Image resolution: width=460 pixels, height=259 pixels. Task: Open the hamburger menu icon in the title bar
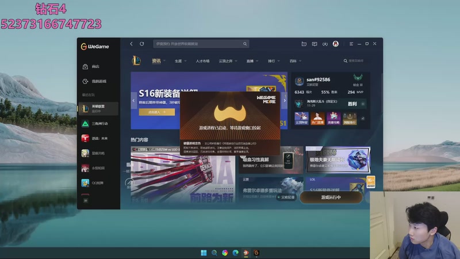[x=351, y=44]
